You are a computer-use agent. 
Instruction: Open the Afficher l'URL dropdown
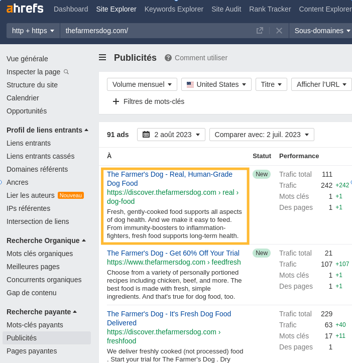click(x=321, y=84)
